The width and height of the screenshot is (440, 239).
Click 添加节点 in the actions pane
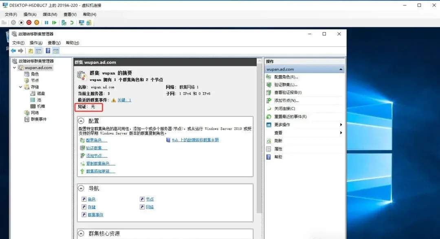286,100
